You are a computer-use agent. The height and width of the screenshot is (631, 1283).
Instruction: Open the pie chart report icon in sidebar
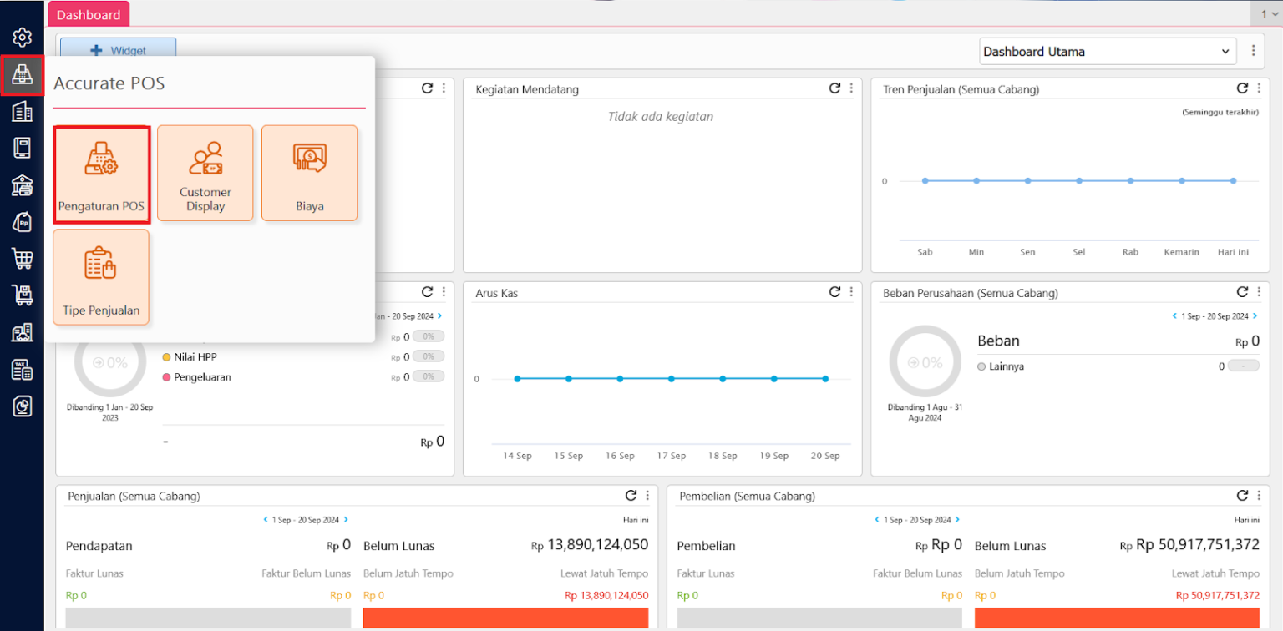click(x=23, y=406)
